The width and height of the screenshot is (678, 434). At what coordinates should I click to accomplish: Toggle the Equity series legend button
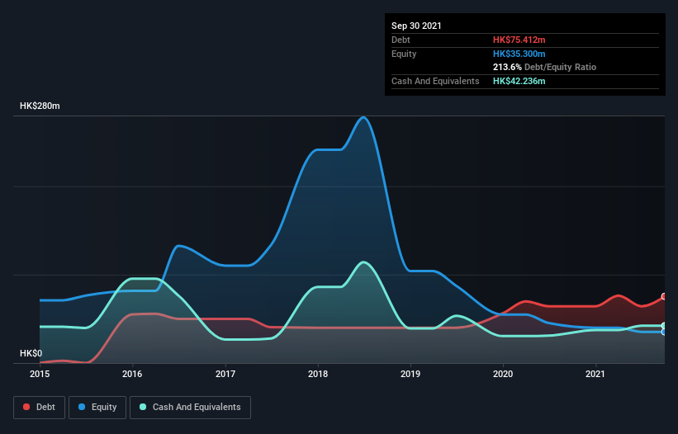point(97,408)
